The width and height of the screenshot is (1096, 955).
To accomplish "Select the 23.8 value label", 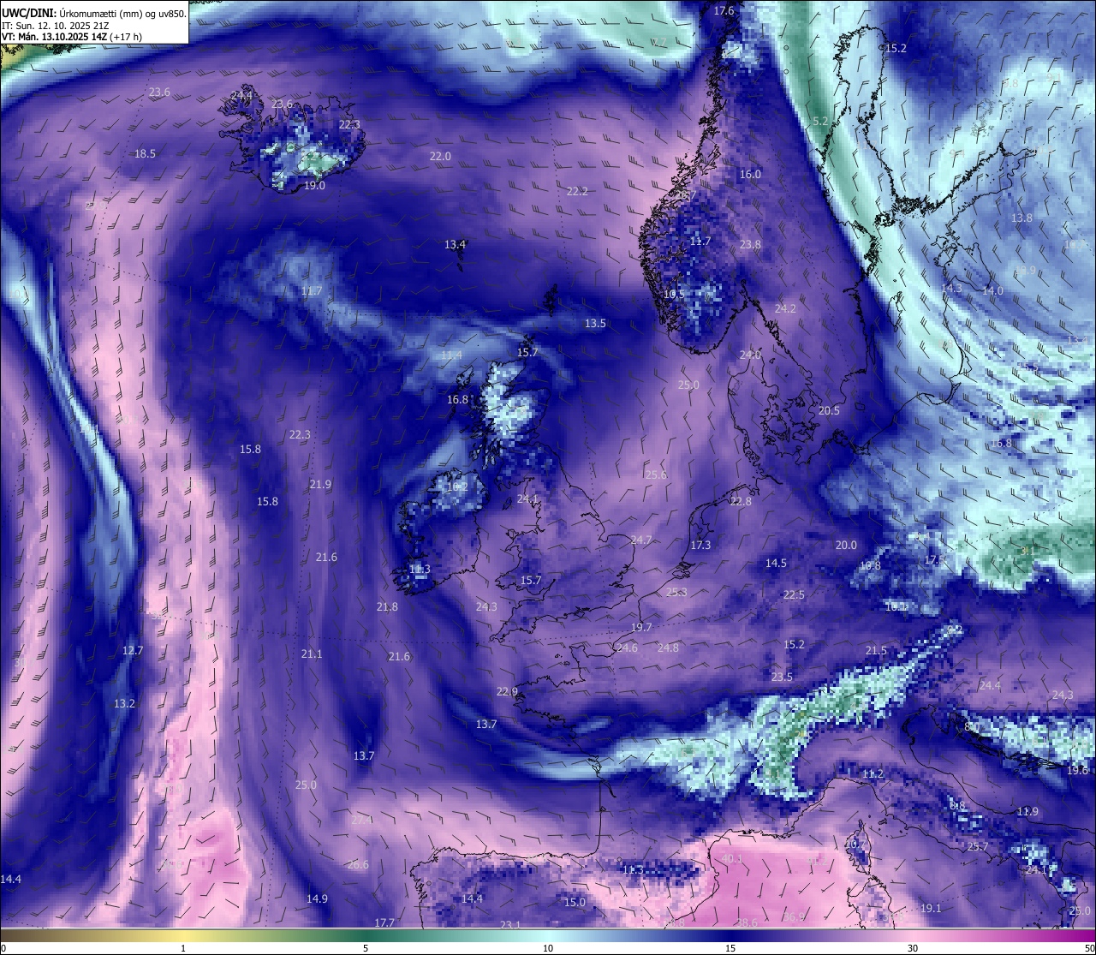I will click(x=750, y=245).
